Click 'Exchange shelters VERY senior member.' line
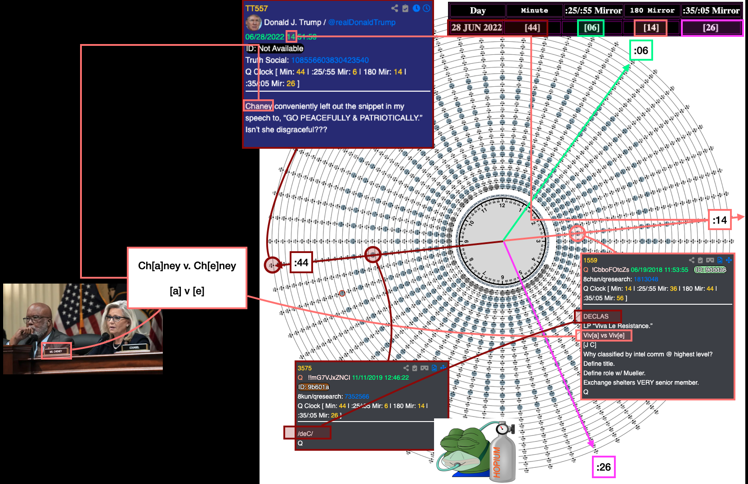Image resolution: width=748 pixels, height=484 pixels. click(x=641, y=382)
